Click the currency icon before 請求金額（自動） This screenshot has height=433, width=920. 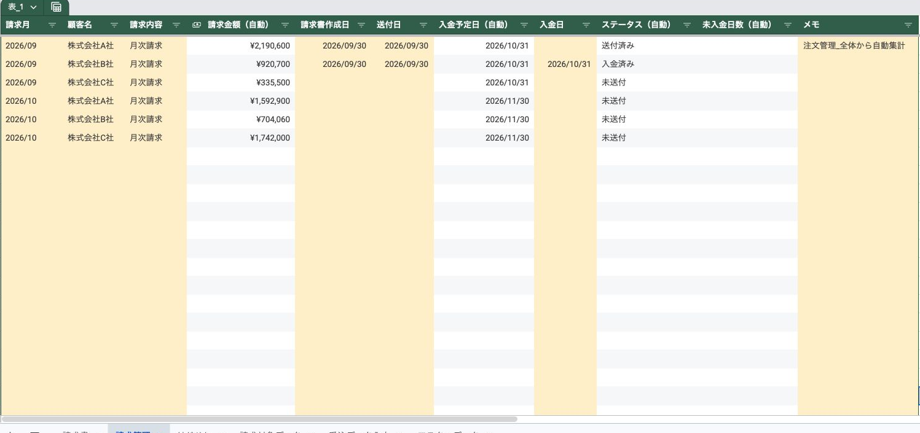pos(197,25)
